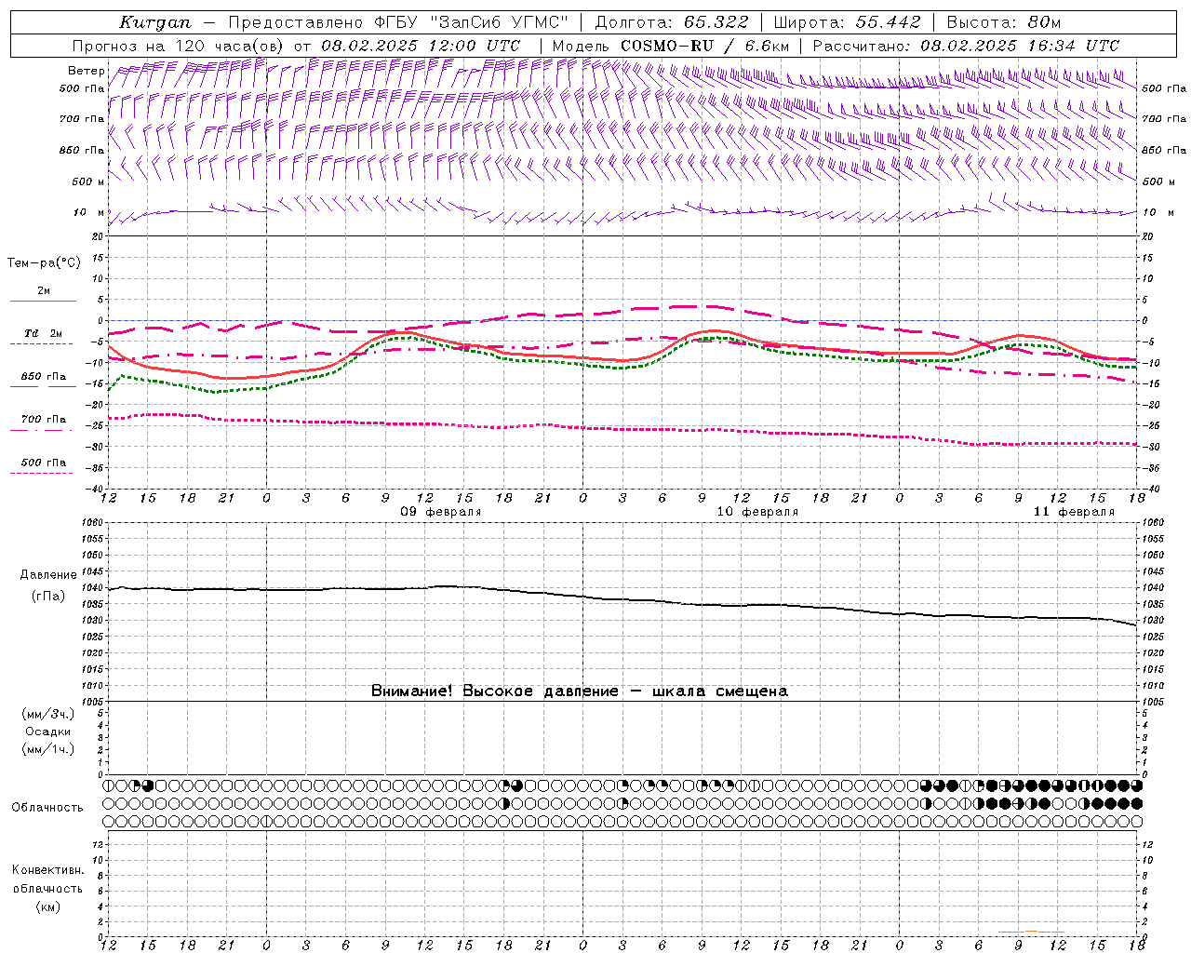The image size is (1191, 953).
Task: Click the '(гПа)' unit under Давление
Action: (x=48, y=597)
